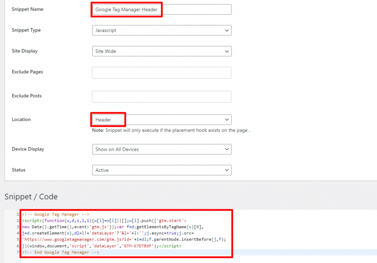The image size is (377, 263).
Task: Open the Snippet Type dropdown showing Javascript
Action: pos(162,30)
